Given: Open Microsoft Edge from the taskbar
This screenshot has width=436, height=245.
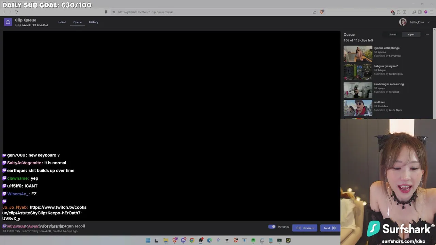Looking at the screenshot, I should pyautogui.click(x=209, y=240).
